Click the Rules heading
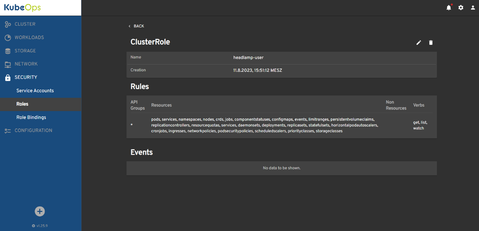 (140, 86)
